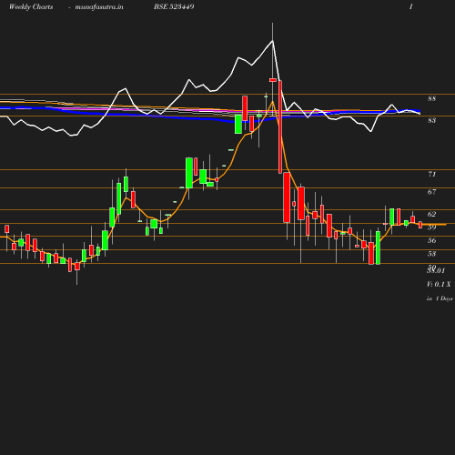Click the price label 83
This screenshot has height=455, width=455.
point(431,120)
